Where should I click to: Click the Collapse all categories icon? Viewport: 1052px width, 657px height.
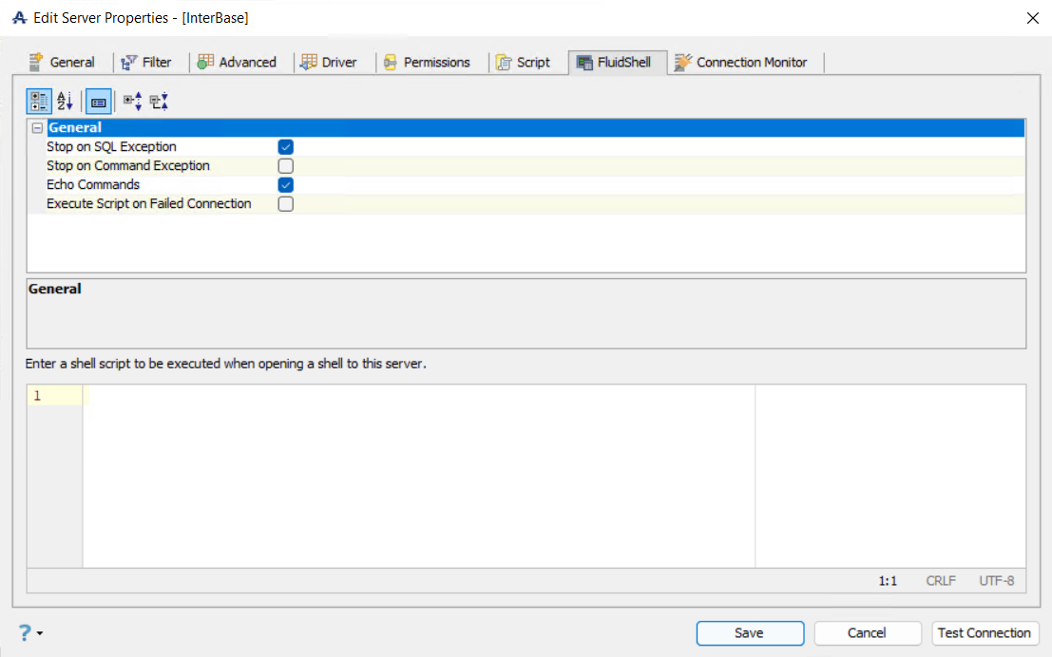pos(159,101)
